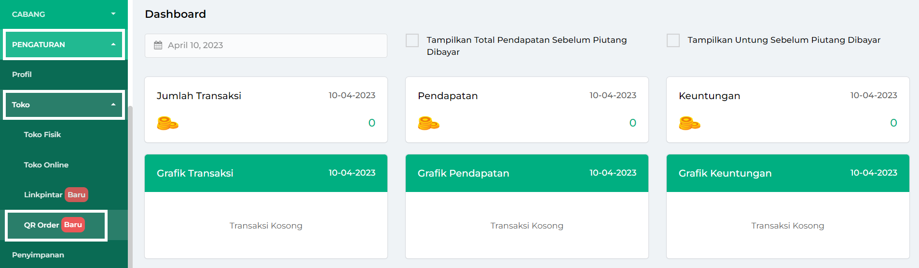The image size is (919, 268).
Task: Click the sidebar vertical scrollbar
Action: pos(130,187)
